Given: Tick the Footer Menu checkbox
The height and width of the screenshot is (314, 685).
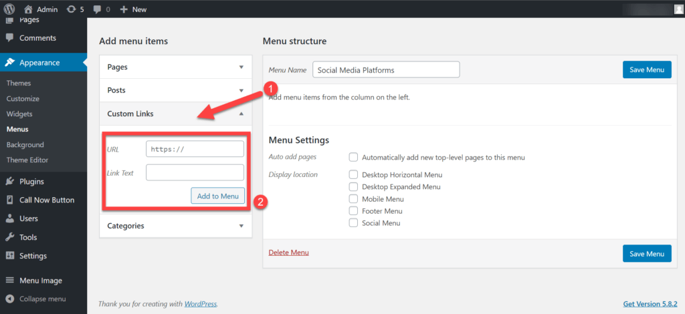Looking at the screenshot, I should (353, 211).
